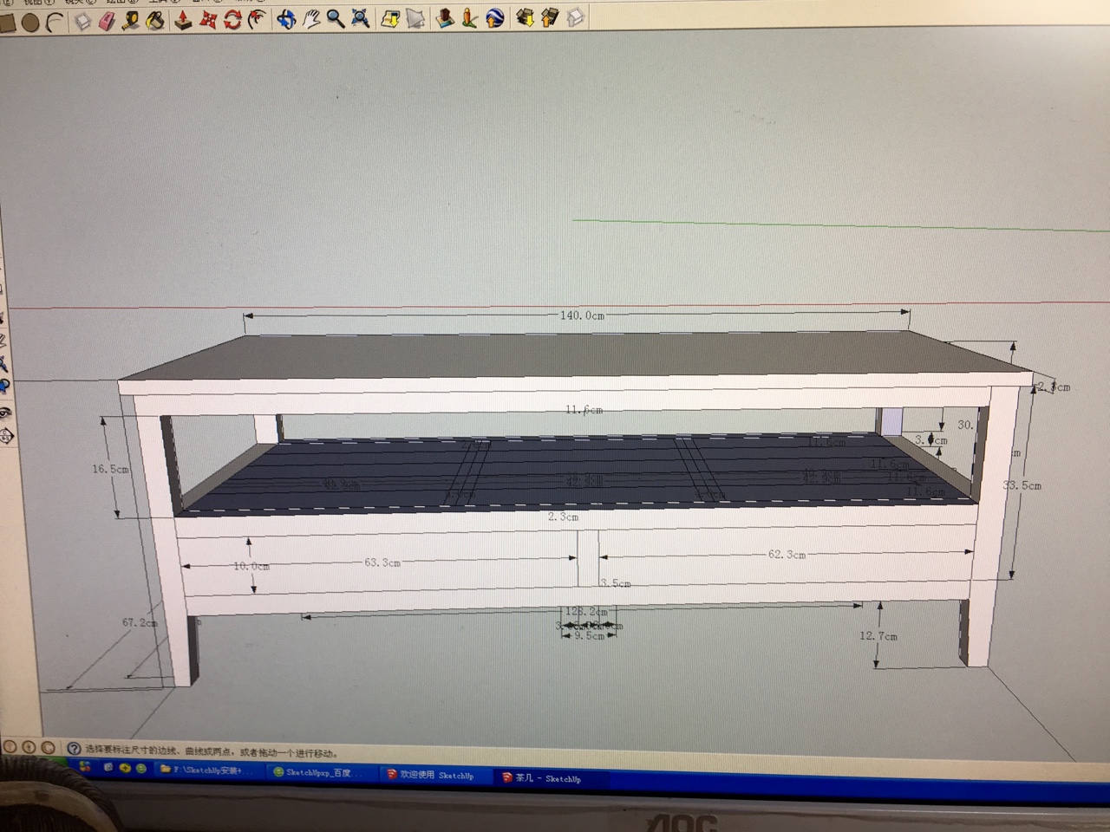This screenshot has height=832, width=1110.
Task: Select the Circle drawing tool
Action: 30,23
